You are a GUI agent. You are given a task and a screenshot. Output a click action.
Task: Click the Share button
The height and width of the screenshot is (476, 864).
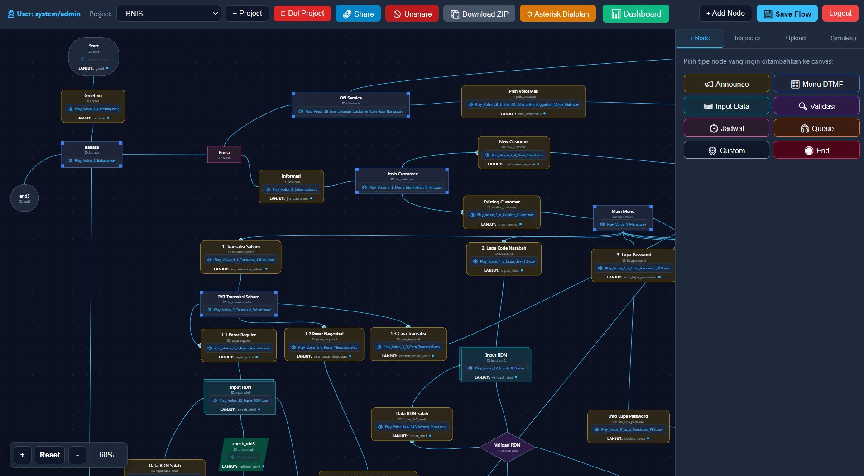click(x=358, y=14)
